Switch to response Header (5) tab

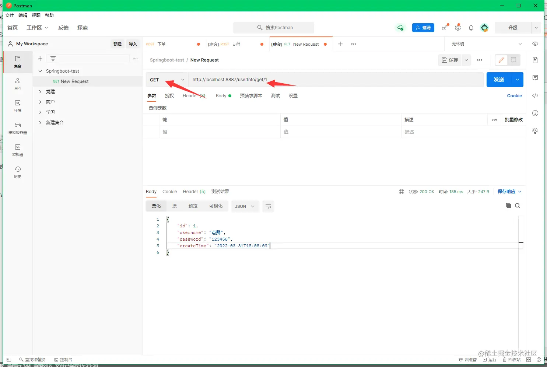(194, 192)
